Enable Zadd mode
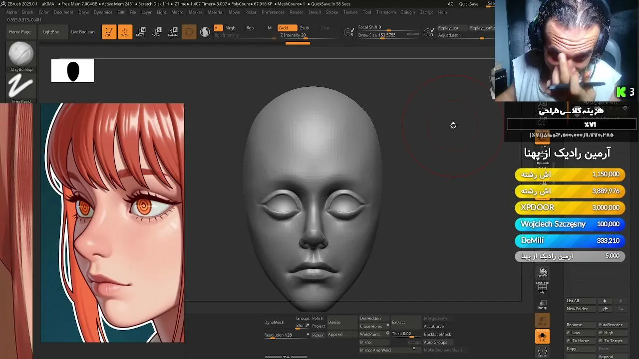 287,28
